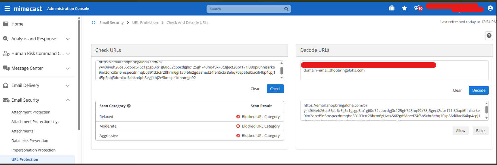This screenshot has height=165, width=497.
Task: Click Moderate scan category cell
Action: pos(108,126)
